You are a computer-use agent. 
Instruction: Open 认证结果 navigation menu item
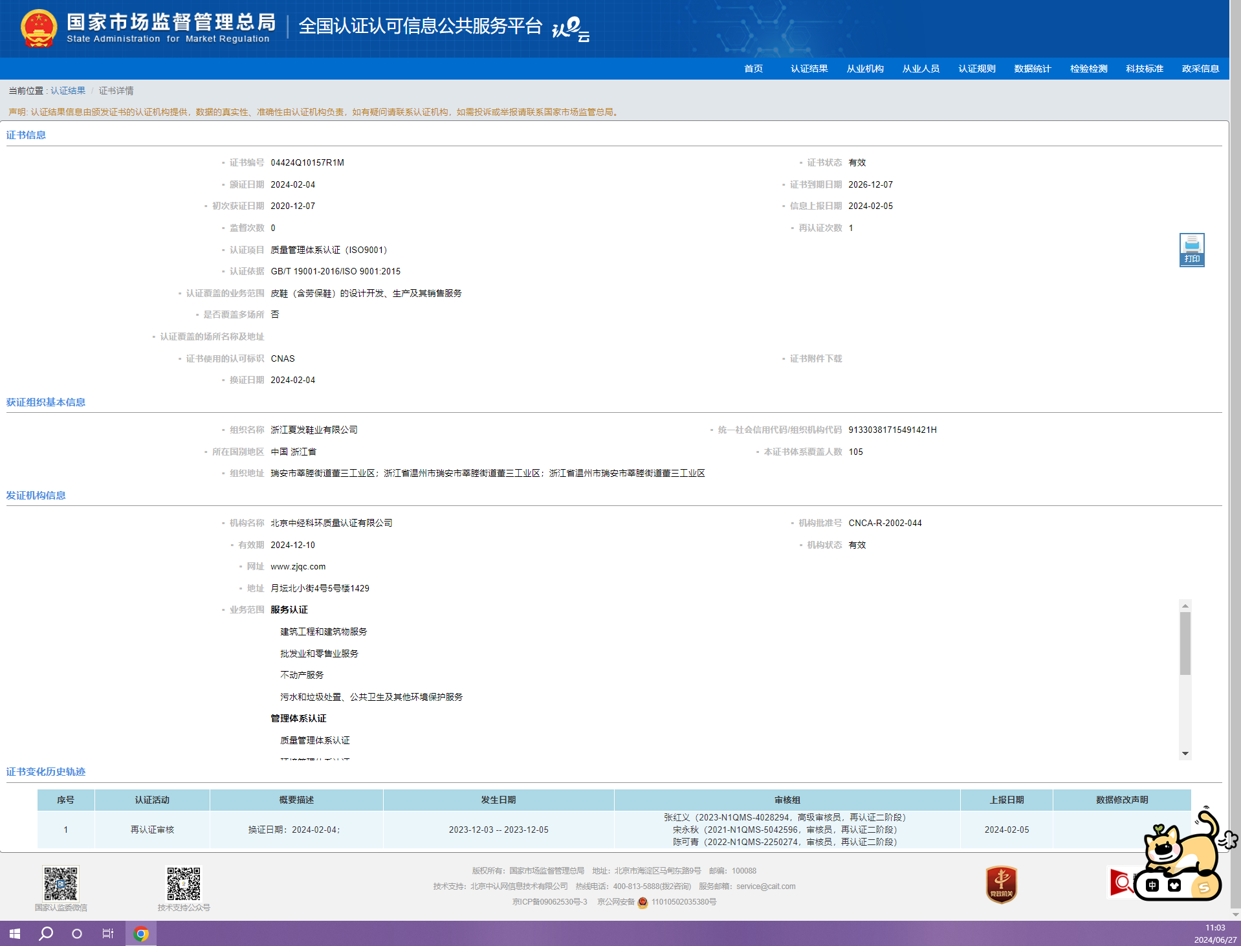tap(809, 69)
